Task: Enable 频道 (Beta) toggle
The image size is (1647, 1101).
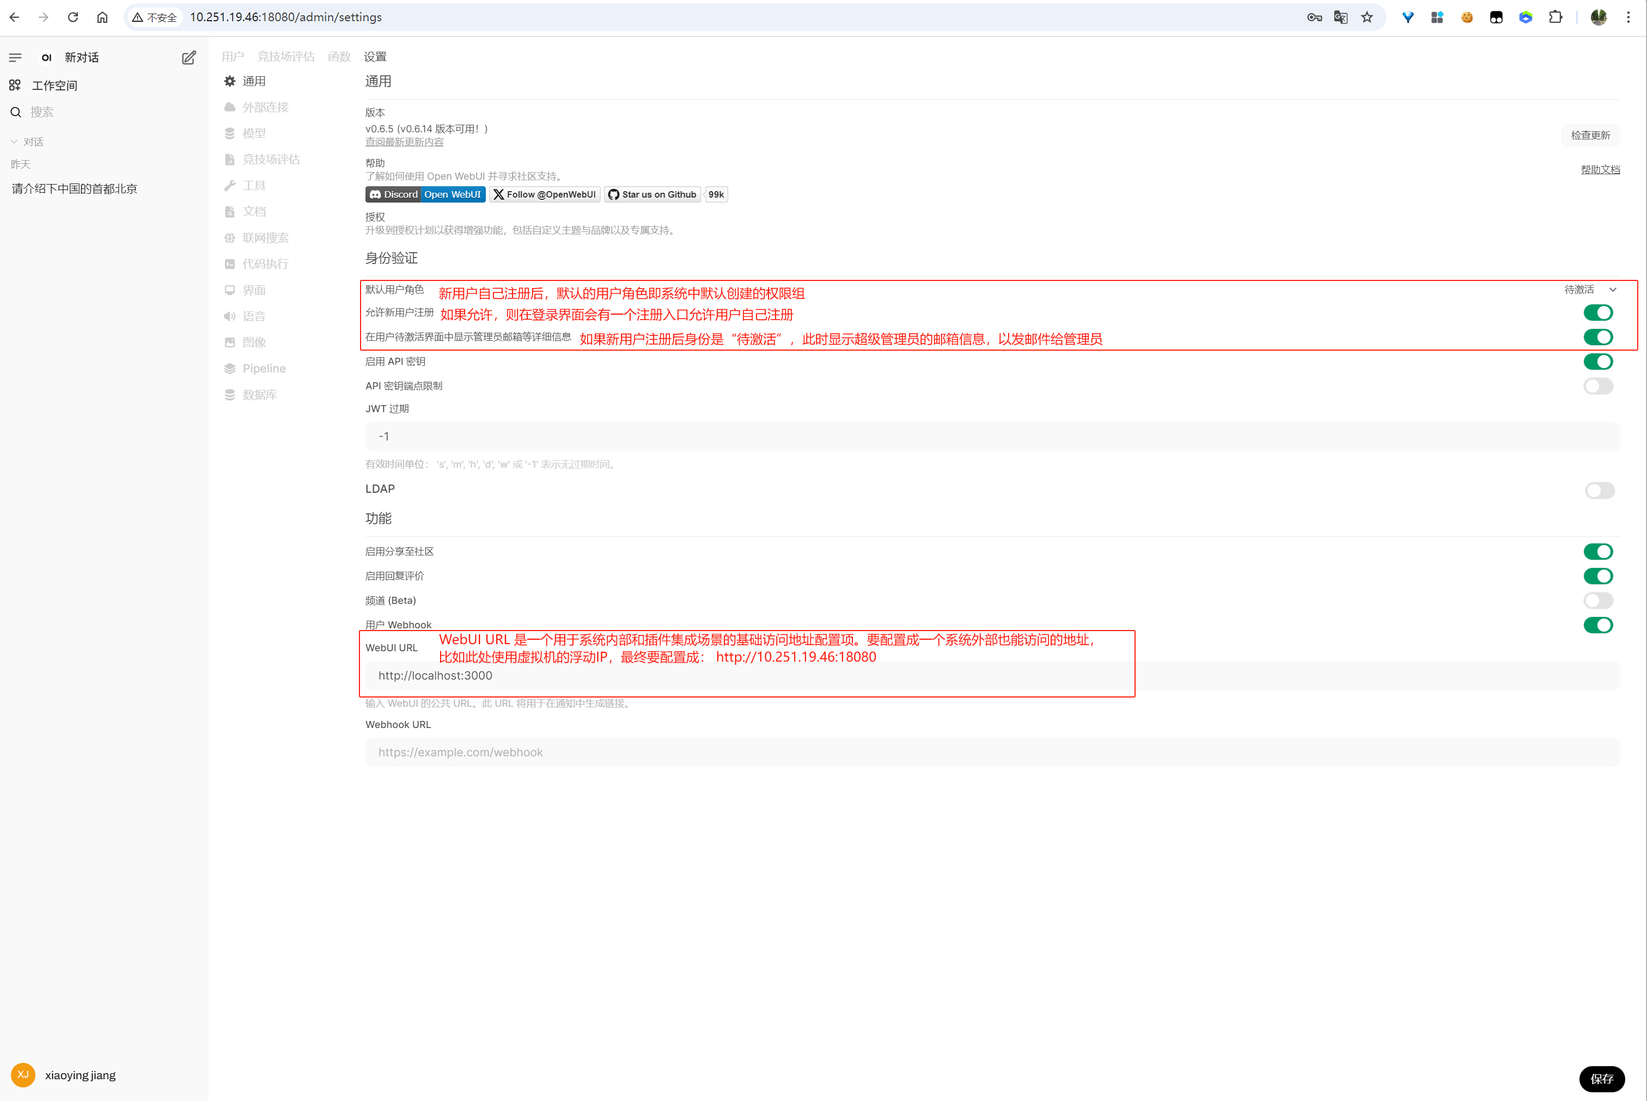Action: [1598, 601]
